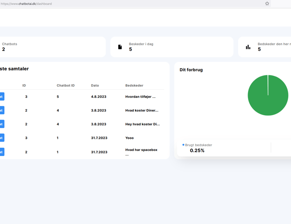This screenshot has height=224, width=291.
Task: Click the Dit forbrug heading
Action: [x=191, y=70]
